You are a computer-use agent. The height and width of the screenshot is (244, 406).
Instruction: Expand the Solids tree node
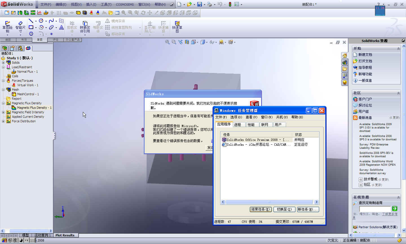point(3,63)
